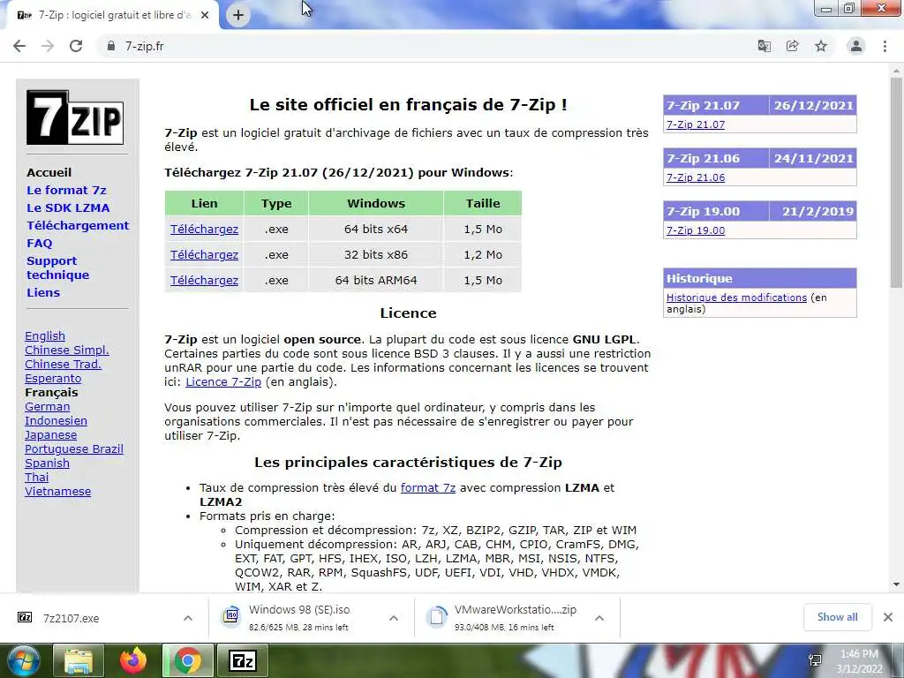Switch site language to Japanese

click(x=50, y=434)
